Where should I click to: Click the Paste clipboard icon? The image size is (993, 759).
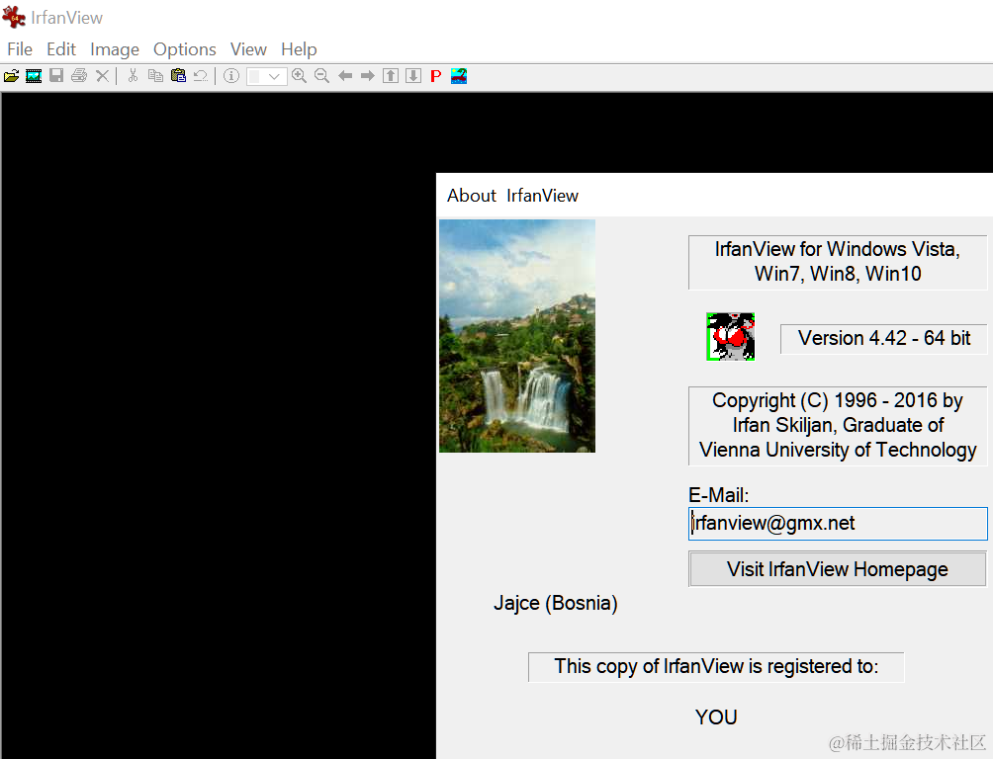[x=179, y=76]
